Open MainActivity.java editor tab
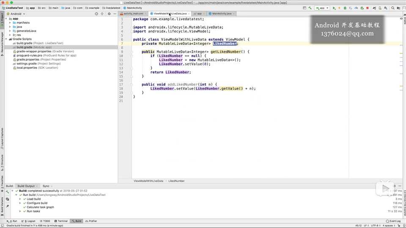Viewport: 406px width, 228px height. point(222,14)
